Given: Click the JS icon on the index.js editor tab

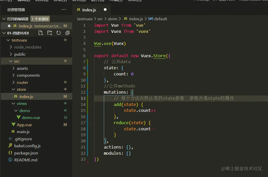Looking at the screenshot, I should [x=78, y=10].
